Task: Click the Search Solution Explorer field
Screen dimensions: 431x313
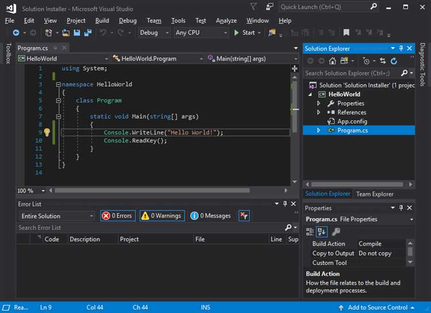Action: 352,74
